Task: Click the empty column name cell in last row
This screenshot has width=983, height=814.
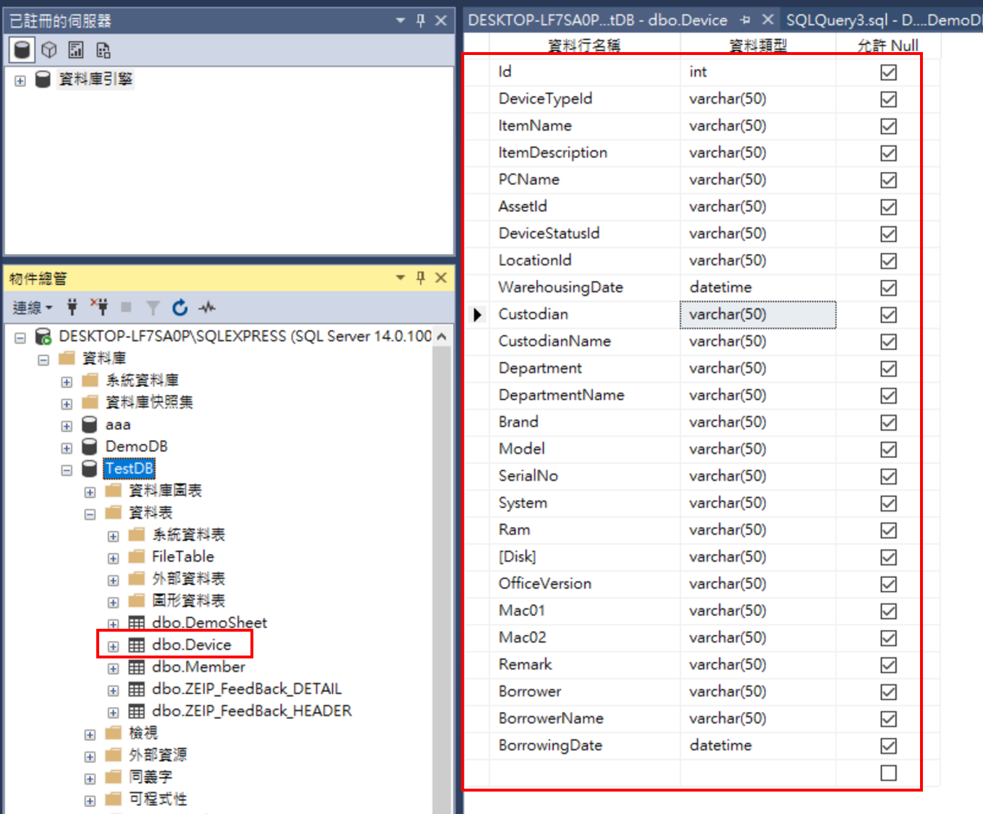Action: point(585,773)
